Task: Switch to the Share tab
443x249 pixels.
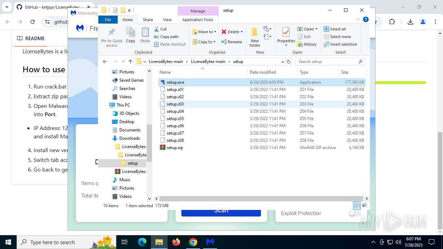Action: coord(148,20)
